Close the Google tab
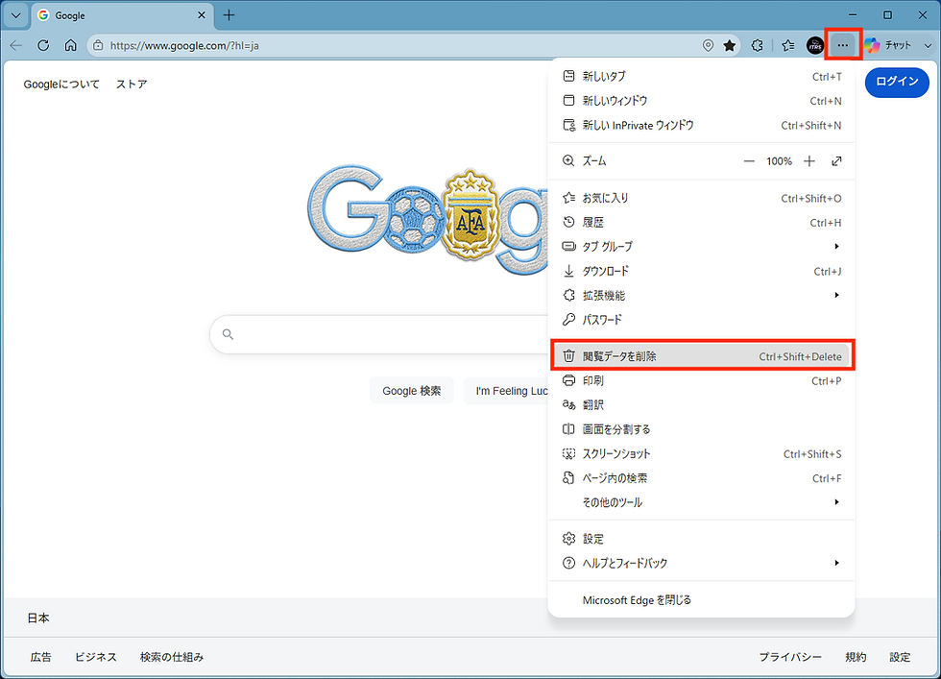 202,15
